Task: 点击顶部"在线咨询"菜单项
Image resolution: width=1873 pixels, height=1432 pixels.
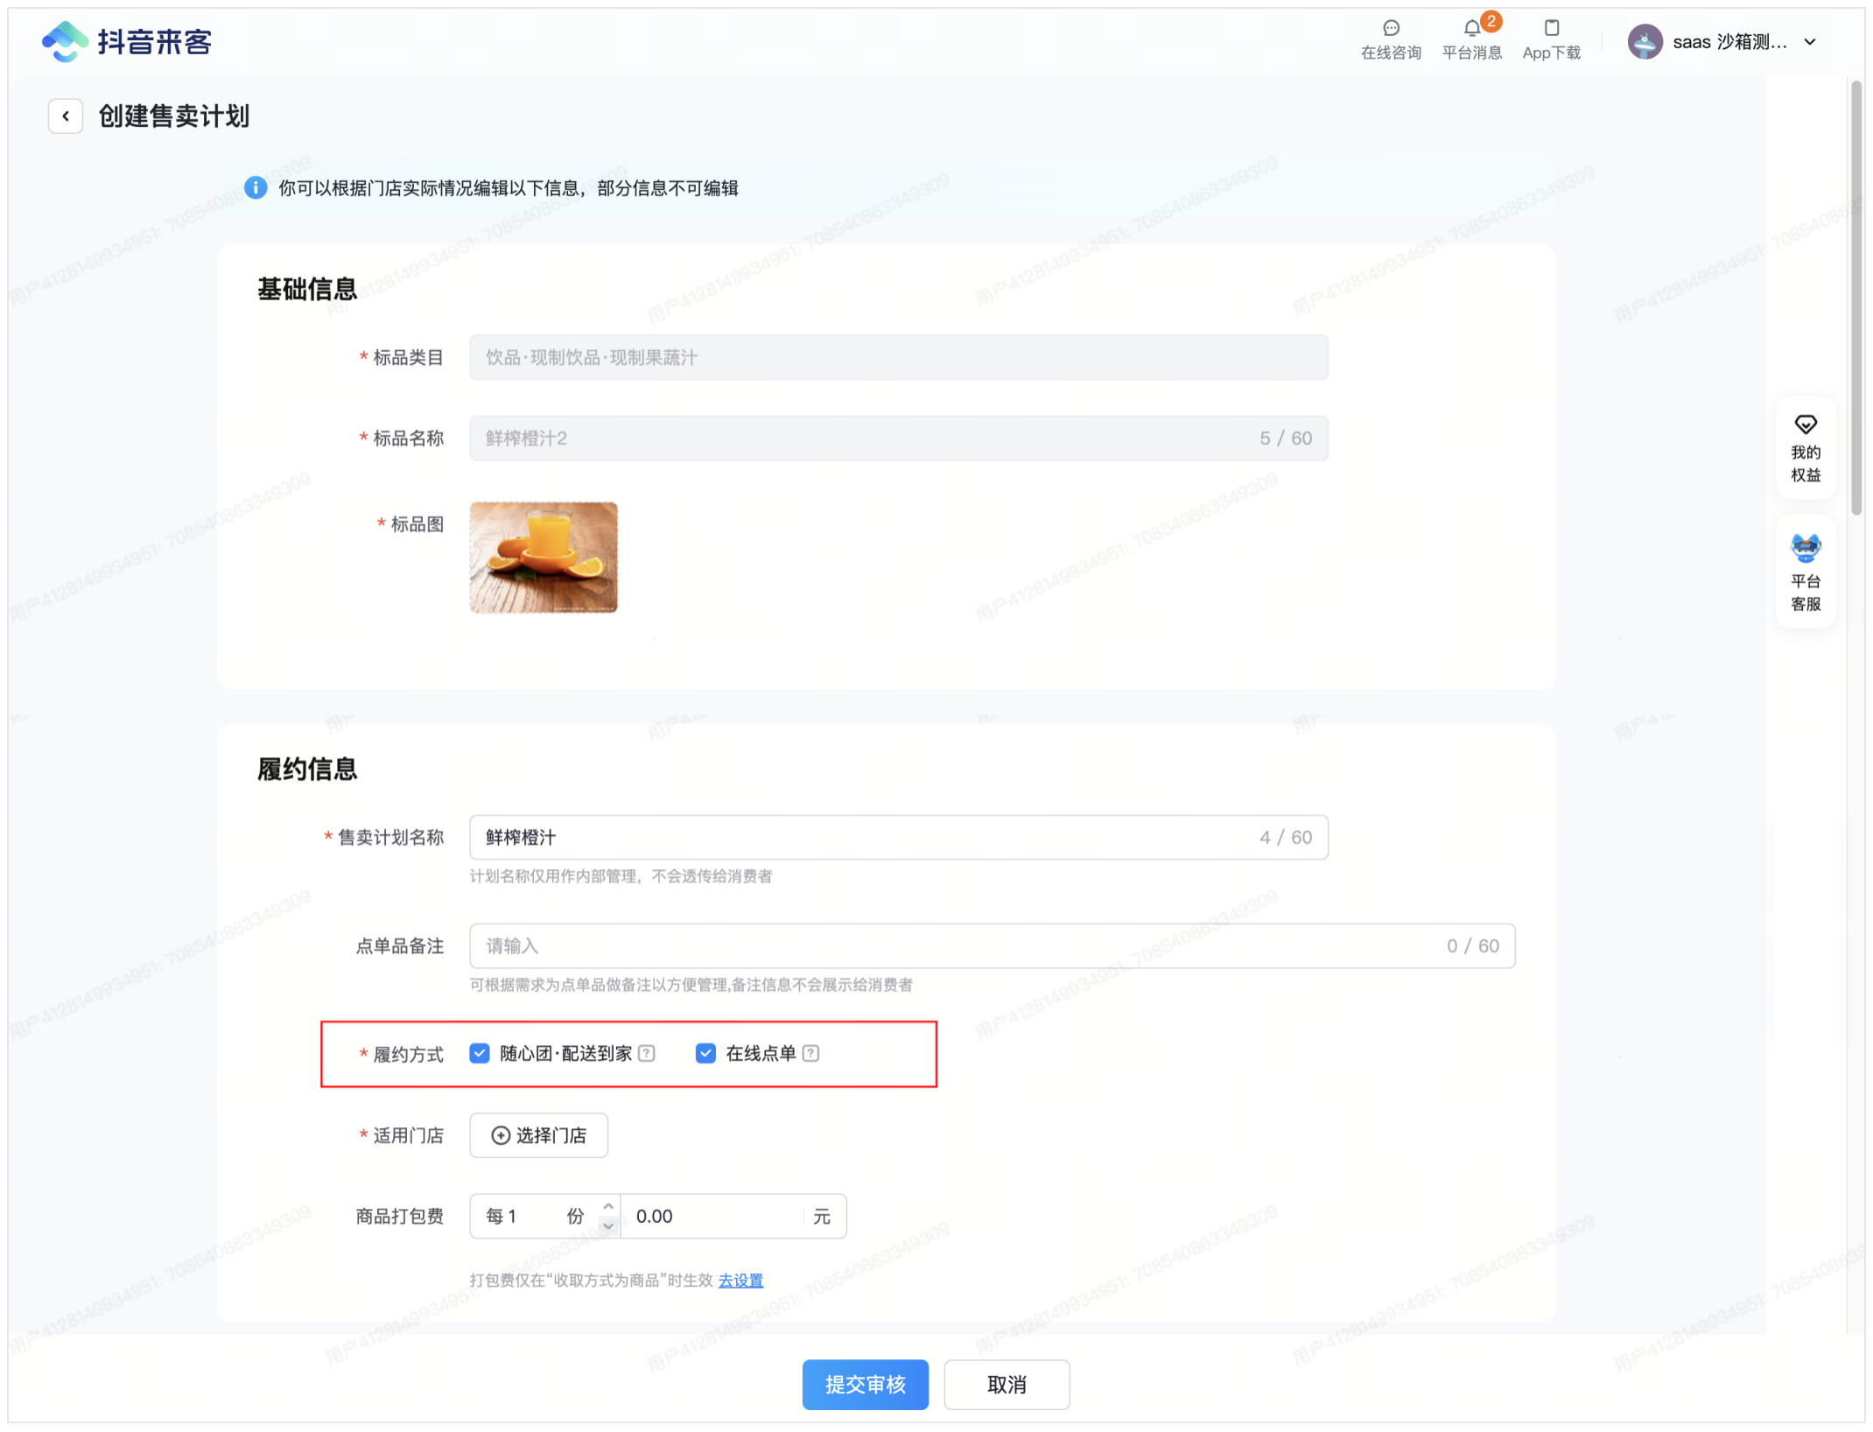Action: click(x=1391, y=52)
